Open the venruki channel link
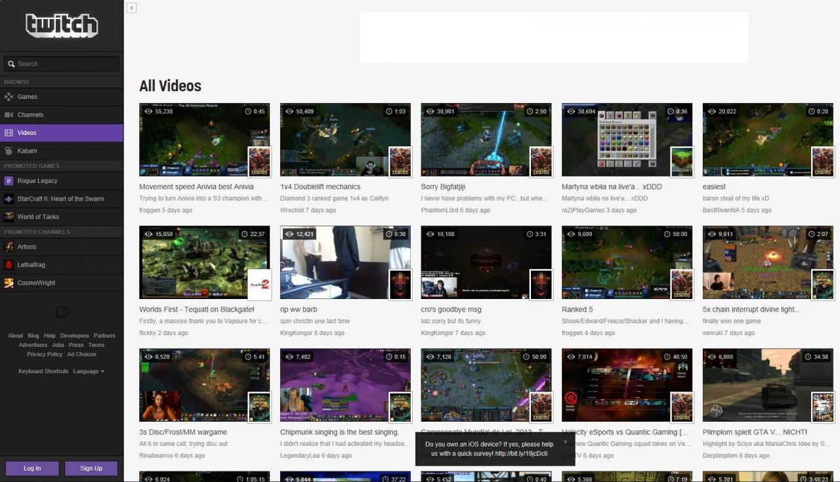 714,333
